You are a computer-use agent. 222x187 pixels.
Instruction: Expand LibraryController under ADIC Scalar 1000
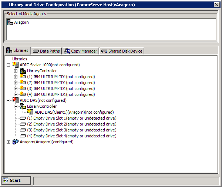click(16, 71)
